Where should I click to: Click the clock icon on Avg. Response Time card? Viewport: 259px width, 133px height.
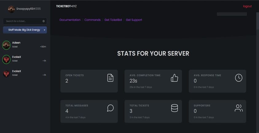(x=239, y=78)
